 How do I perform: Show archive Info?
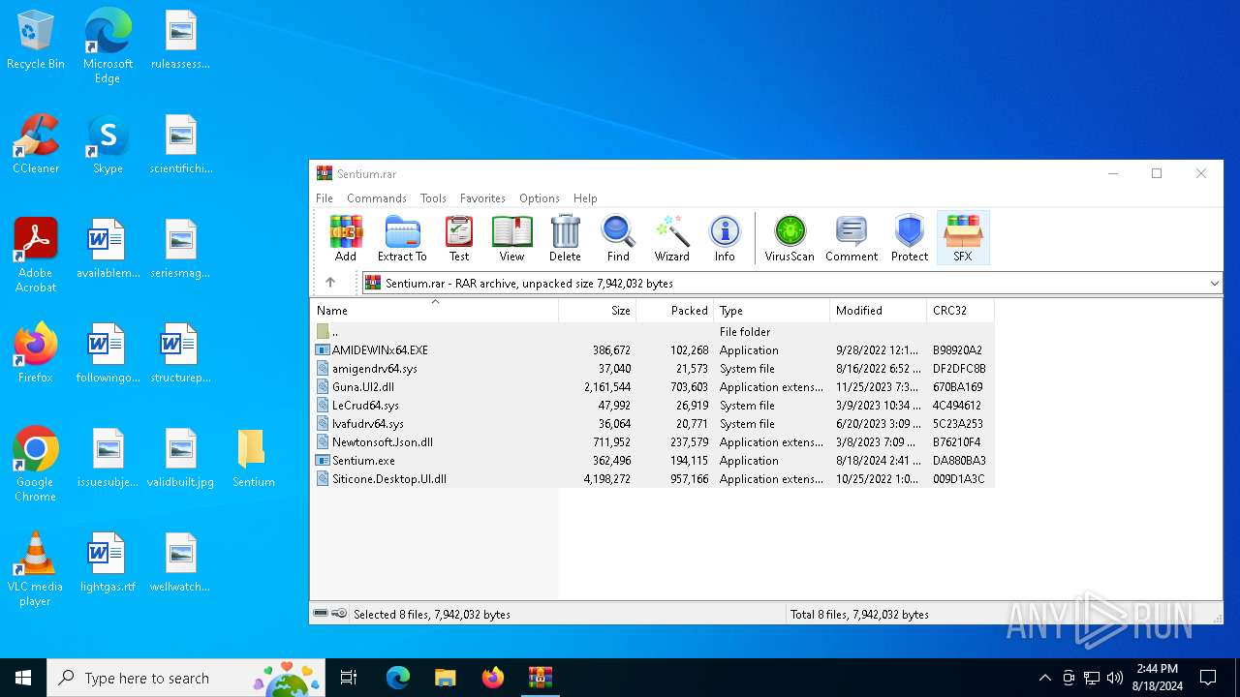pyautogui.click(x=725, y=238)
